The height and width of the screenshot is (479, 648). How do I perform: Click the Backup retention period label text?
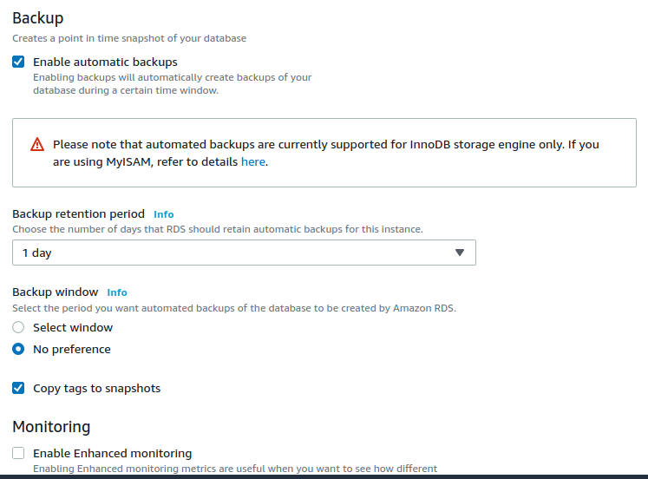79,213
